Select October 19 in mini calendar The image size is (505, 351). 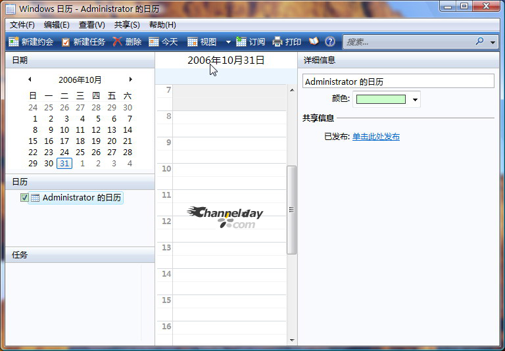96,141
